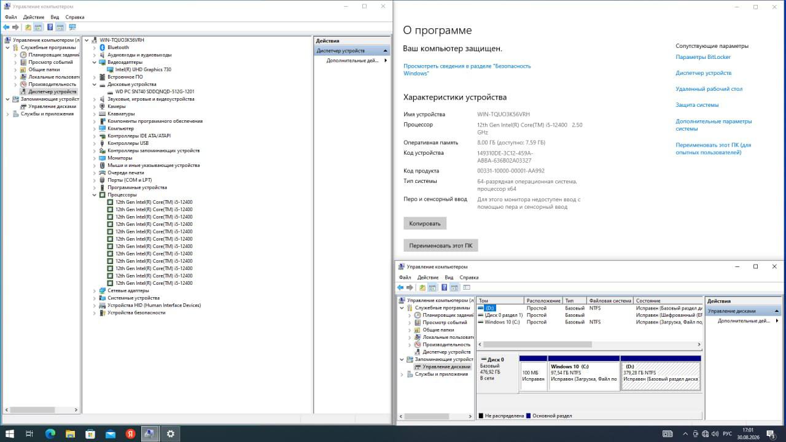Open Дополнительные параметры системы link
Screen dimensions: 786x442
pos(714,125)
